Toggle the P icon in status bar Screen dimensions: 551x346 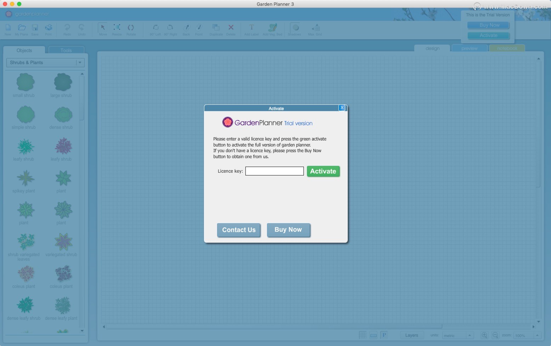pyautogui.click(x=384, y=335)
